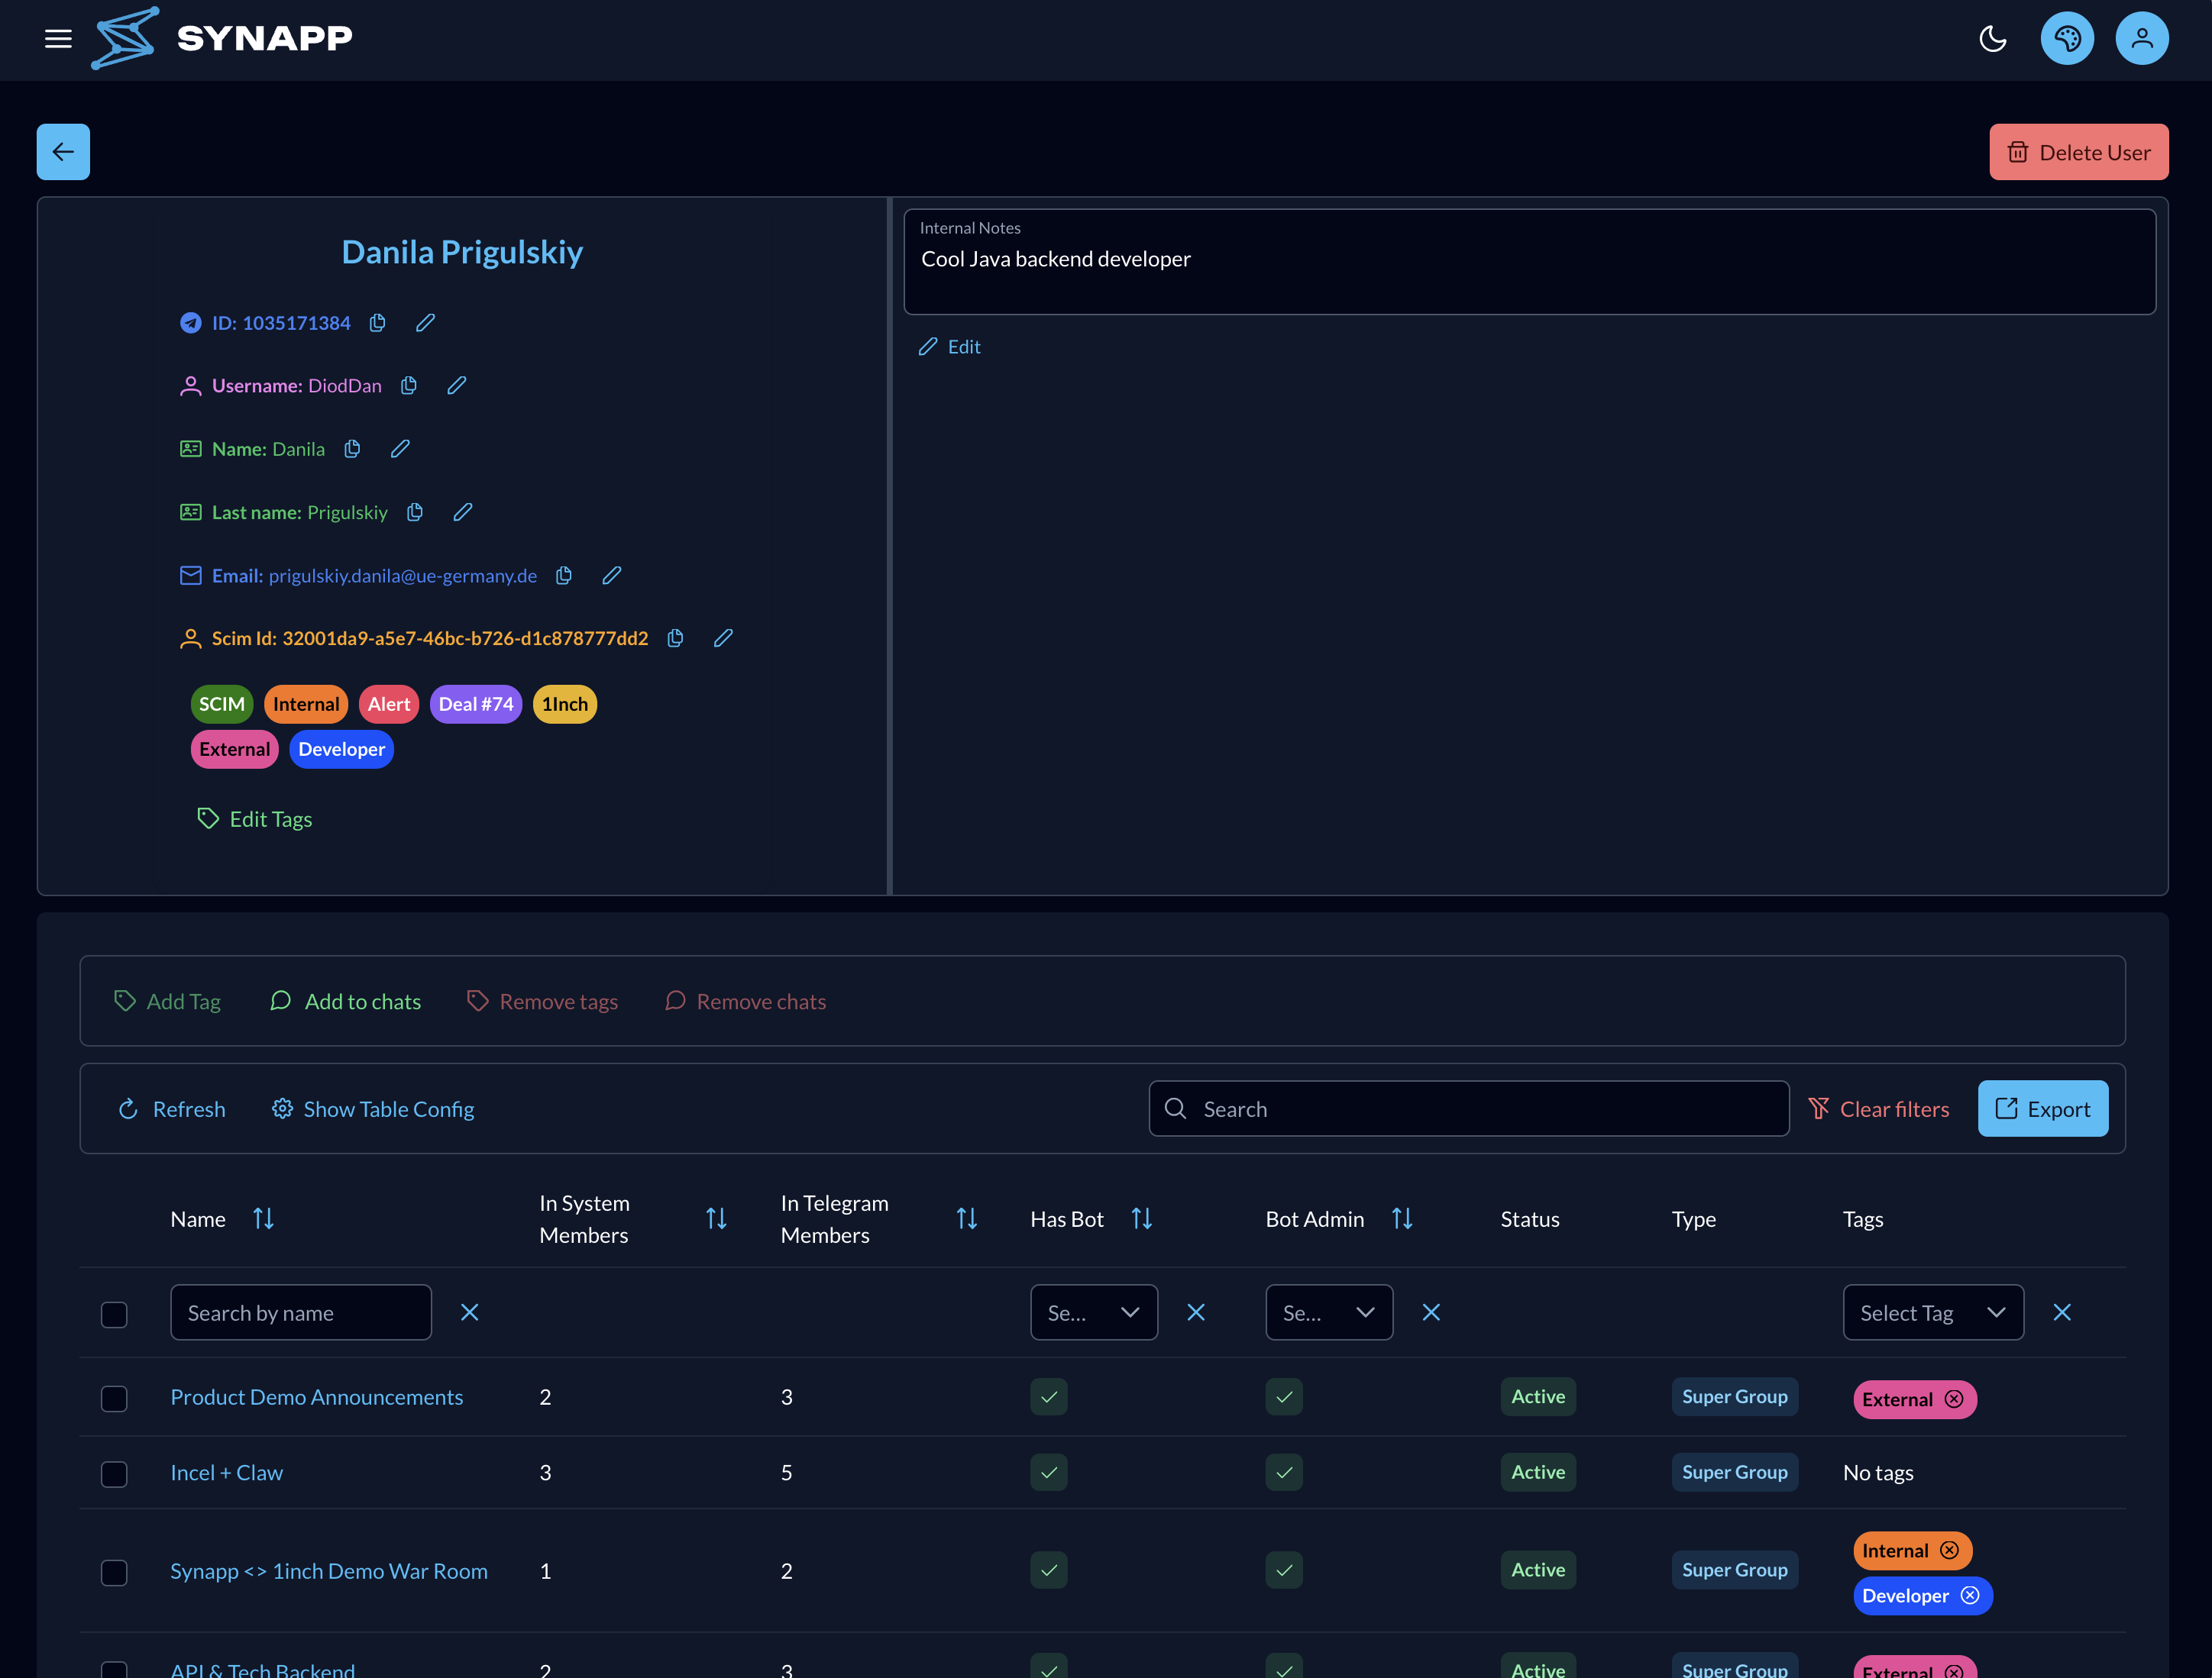Open the user profile avatar

[2141, 38]
